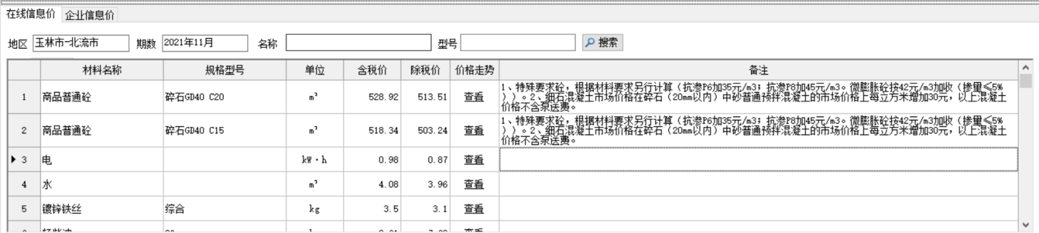Click the 含税价 column header
Viewport: 1039px width, 233px height.
[x=372, y=70]
